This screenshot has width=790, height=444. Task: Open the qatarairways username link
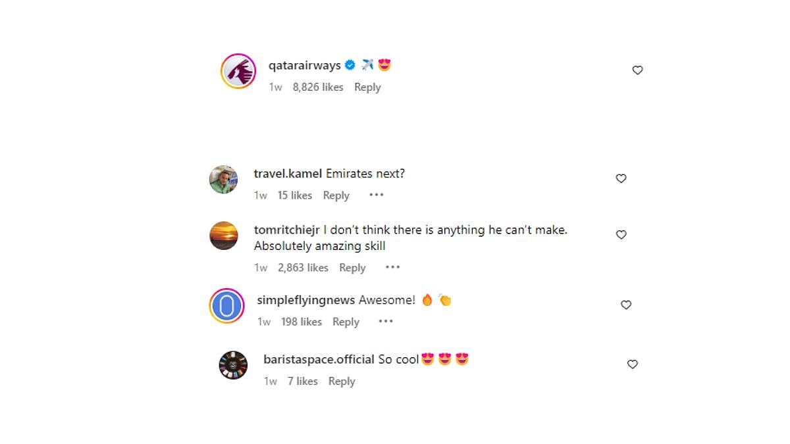[x=305, y=65]
